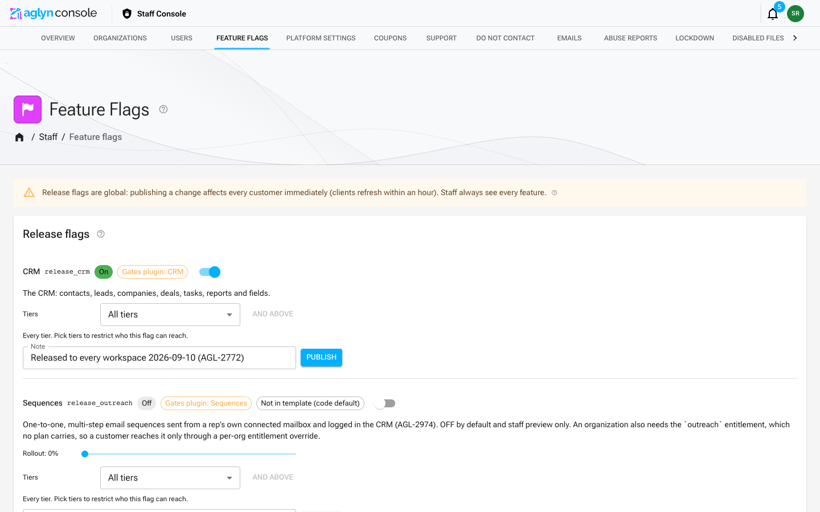The image size is (820, 512).
Task: Open the Platform Settings tab
Action: pyautogui.click(x=321, y=38)
